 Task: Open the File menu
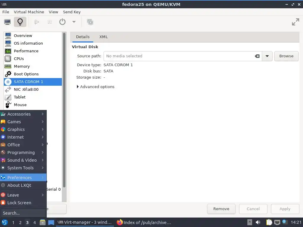click(x=6, y=12)
